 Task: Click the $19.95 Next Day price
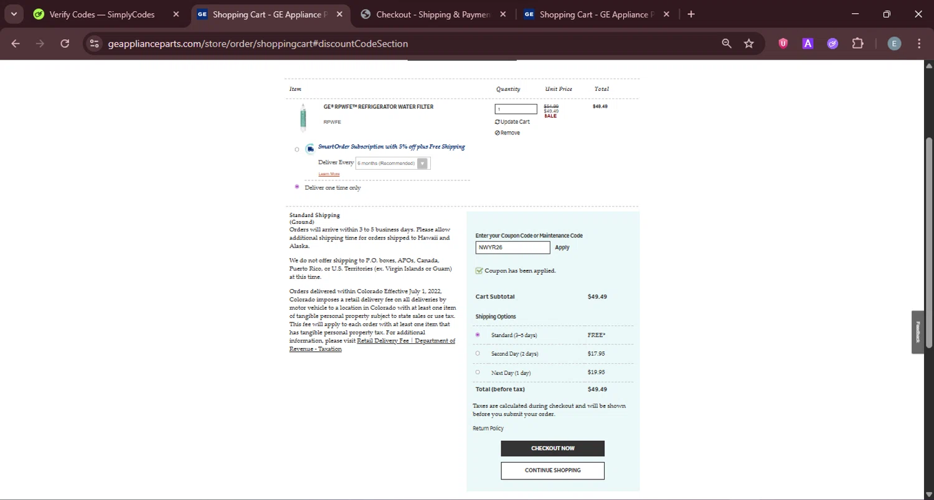tap(596, 372)
